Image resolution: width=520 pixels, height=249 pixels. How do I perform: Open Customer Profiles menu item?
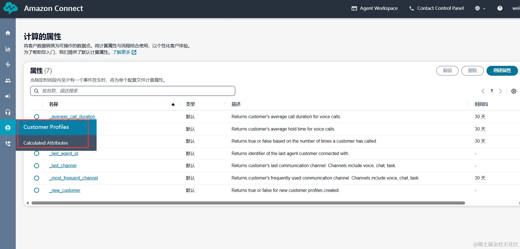coord(56,127)
